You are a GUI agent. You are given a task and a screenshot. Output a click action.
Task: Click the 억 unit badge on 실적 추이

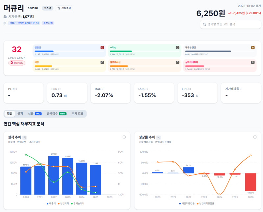[24, 137]
